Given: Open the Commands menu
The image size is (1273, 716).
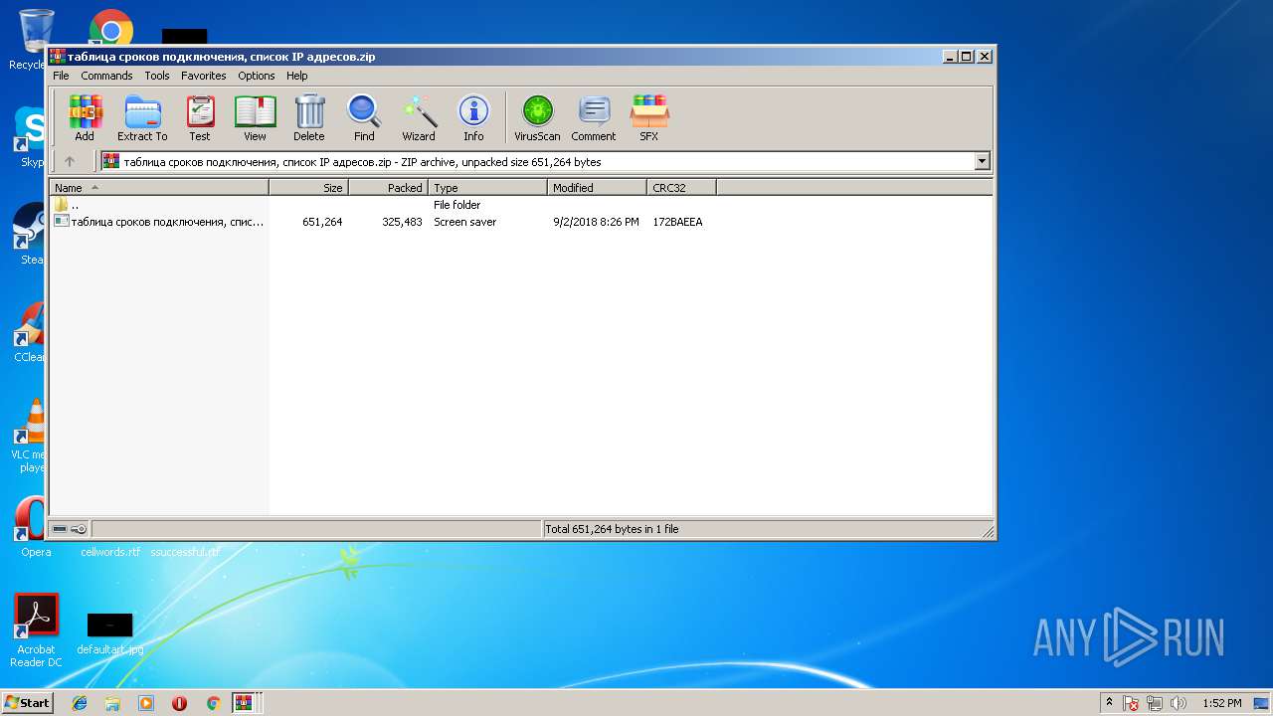Looking at the screenshot, I should coord(106,76).
